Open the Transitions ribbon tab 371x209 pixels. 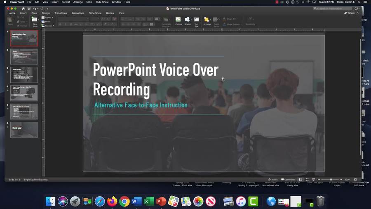point(61,13)
